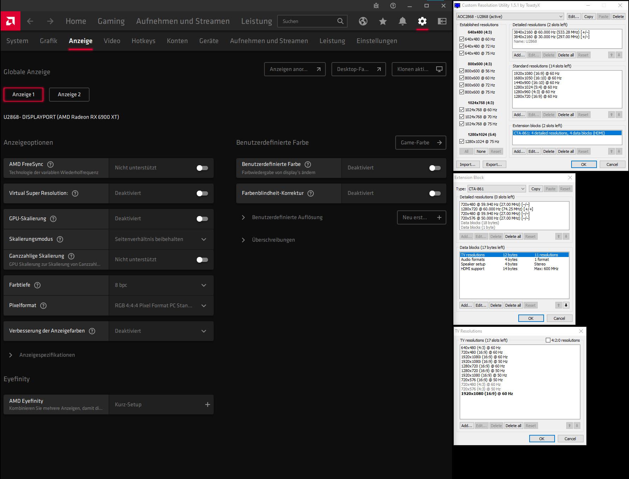
Task: Click Export... button in CRU
Action: click(x=494, y=164)
